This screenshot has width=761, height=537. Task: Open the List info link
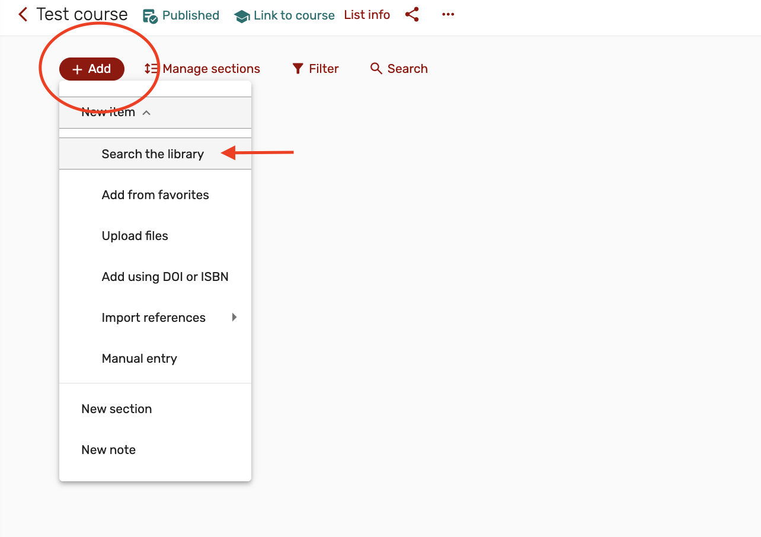pos(367,15)
